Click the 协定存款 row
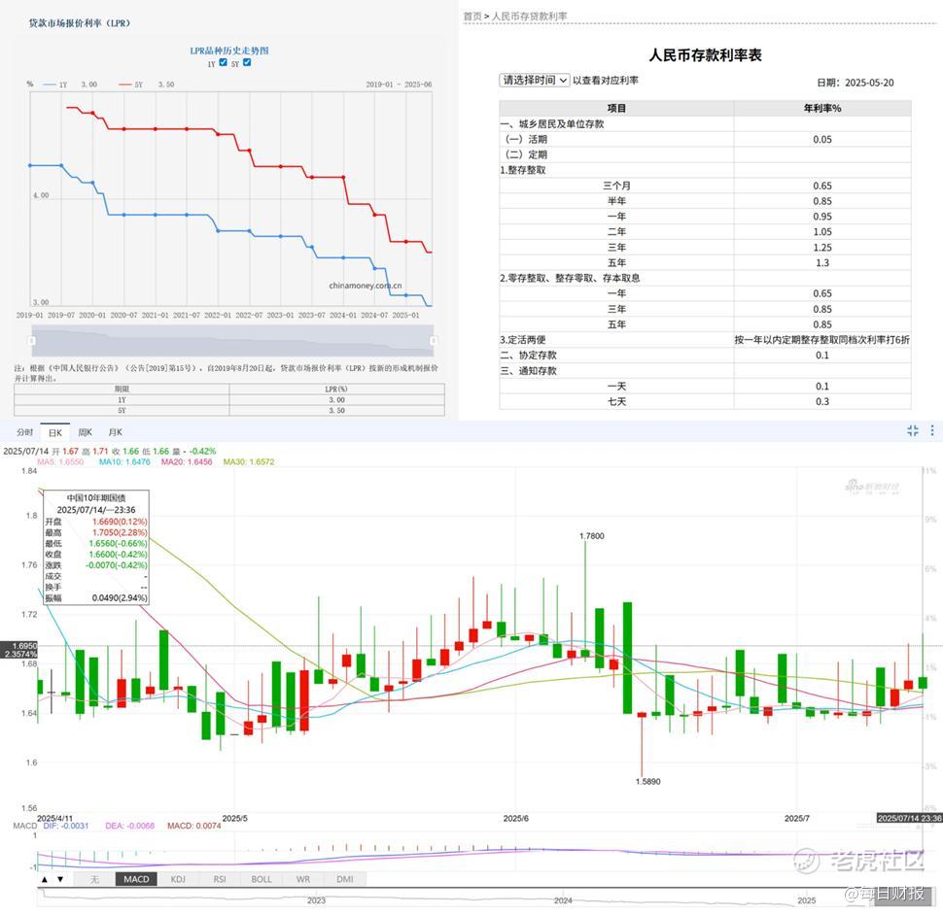 pyautogui.click(x=705, y=356)
